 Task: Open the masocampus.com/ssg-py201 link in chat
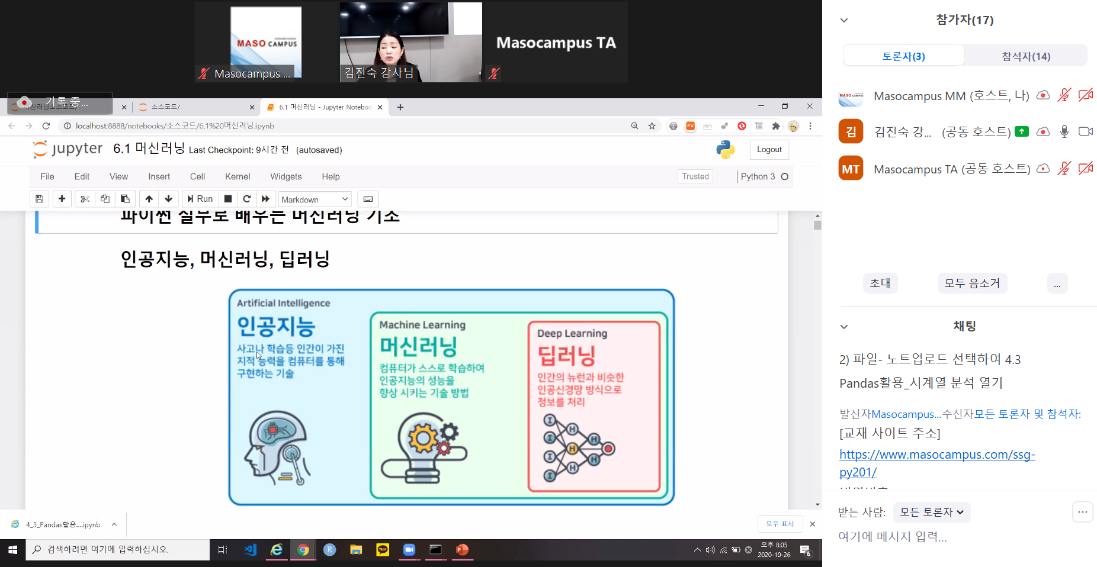936,455
